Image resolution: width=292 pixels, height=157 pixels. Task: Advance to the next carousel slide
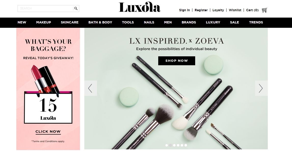pyautogui.click(x=261, y=88)
